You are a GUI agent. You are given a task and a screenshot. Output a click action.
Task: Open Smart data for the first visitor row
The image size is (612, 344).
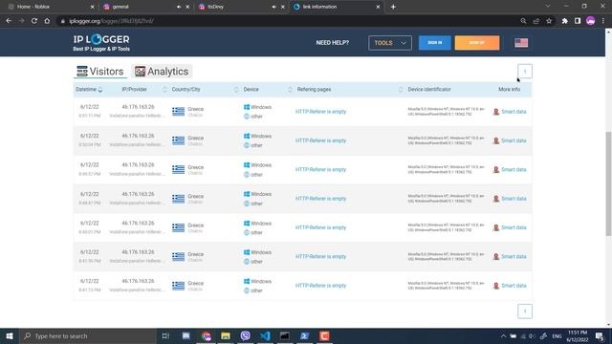tap(510, 112)
